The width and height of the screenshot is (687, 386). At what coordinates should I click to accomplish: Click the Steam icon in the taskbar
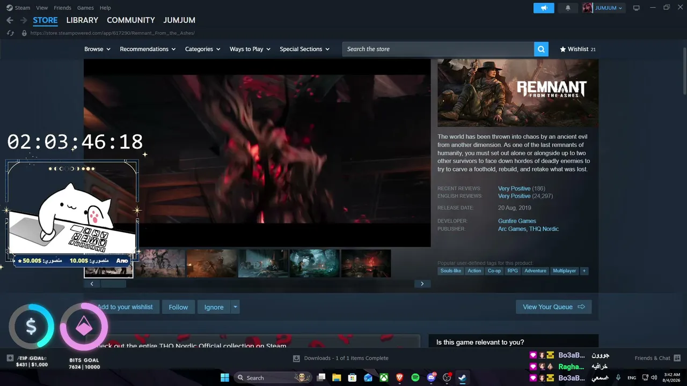[462, 378]
